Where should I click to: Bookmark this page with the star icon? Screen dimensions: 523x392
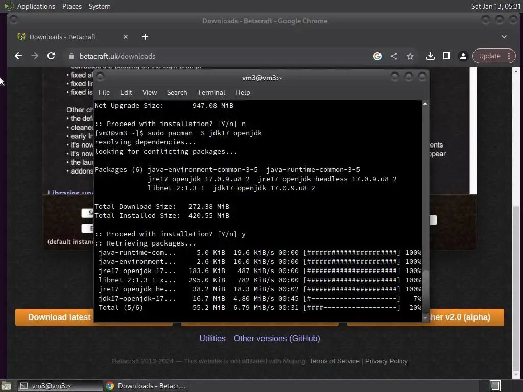pos(410,56)
